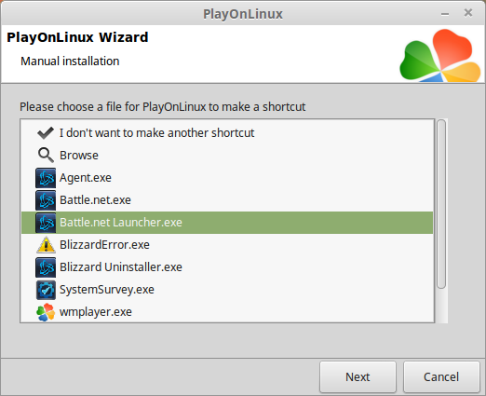
Task: Click the Battle.net.exe icon
Action: pyautogui.click(x=46, y=200)
